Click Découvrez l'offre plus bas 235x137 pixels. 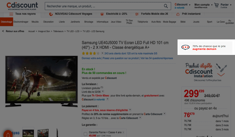(208, 80)
